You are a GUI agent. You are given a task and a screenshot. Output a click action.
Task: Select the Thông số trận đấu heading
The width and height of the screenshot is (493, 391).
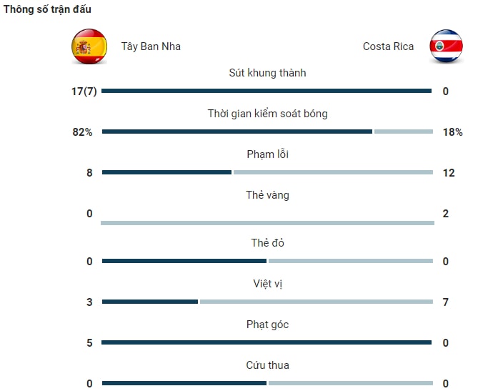(47, 9)
